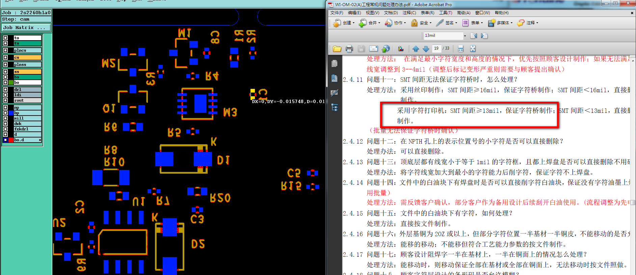The height and width of the screenshot is (275, 636).
Task: Open the Help (帮助) menu
Action: [x=502, y=13]
